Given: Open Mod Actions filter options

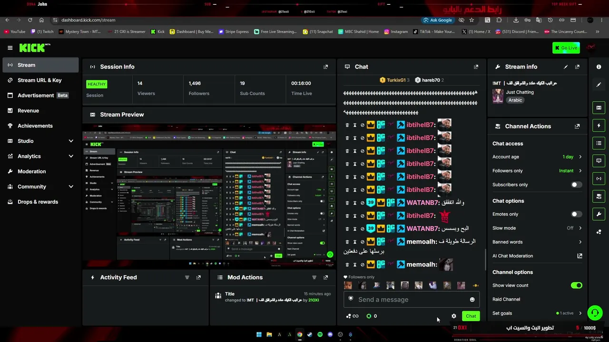Looking at the screenshot, I should click(x=314, y=277).
